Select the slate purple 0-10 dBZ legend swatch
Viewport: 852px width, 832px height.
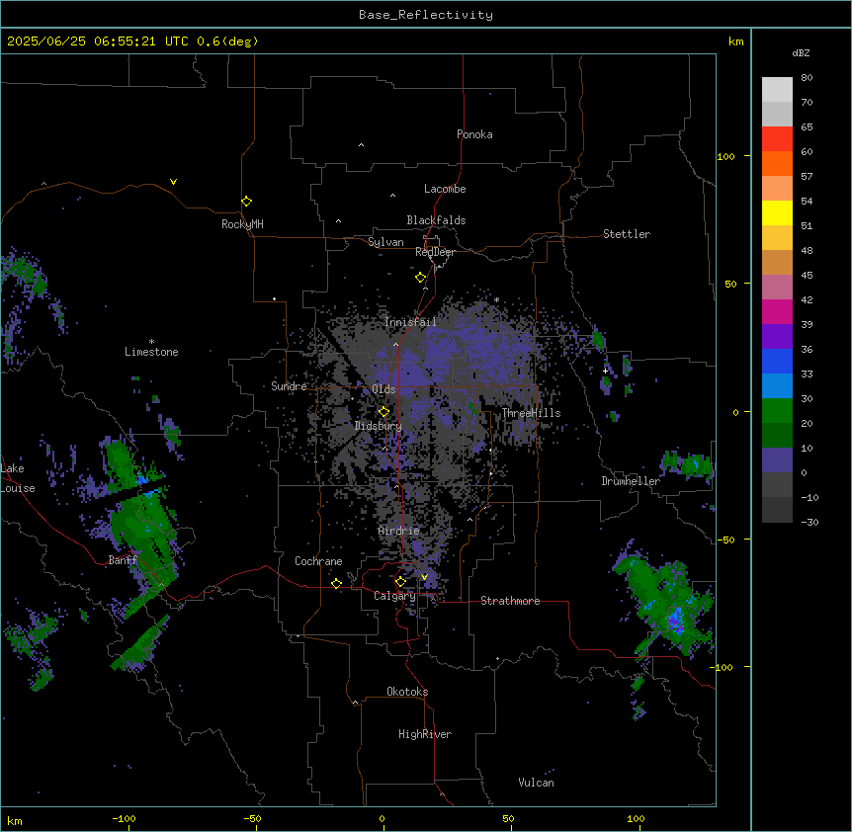[x=777, y=460]
